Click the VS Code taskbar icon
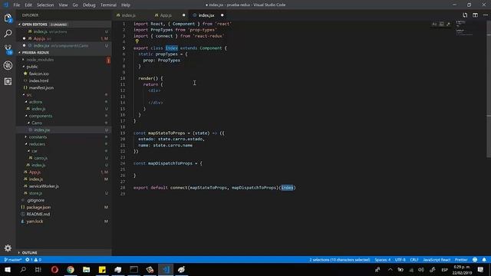 click(x=166, y=269)
